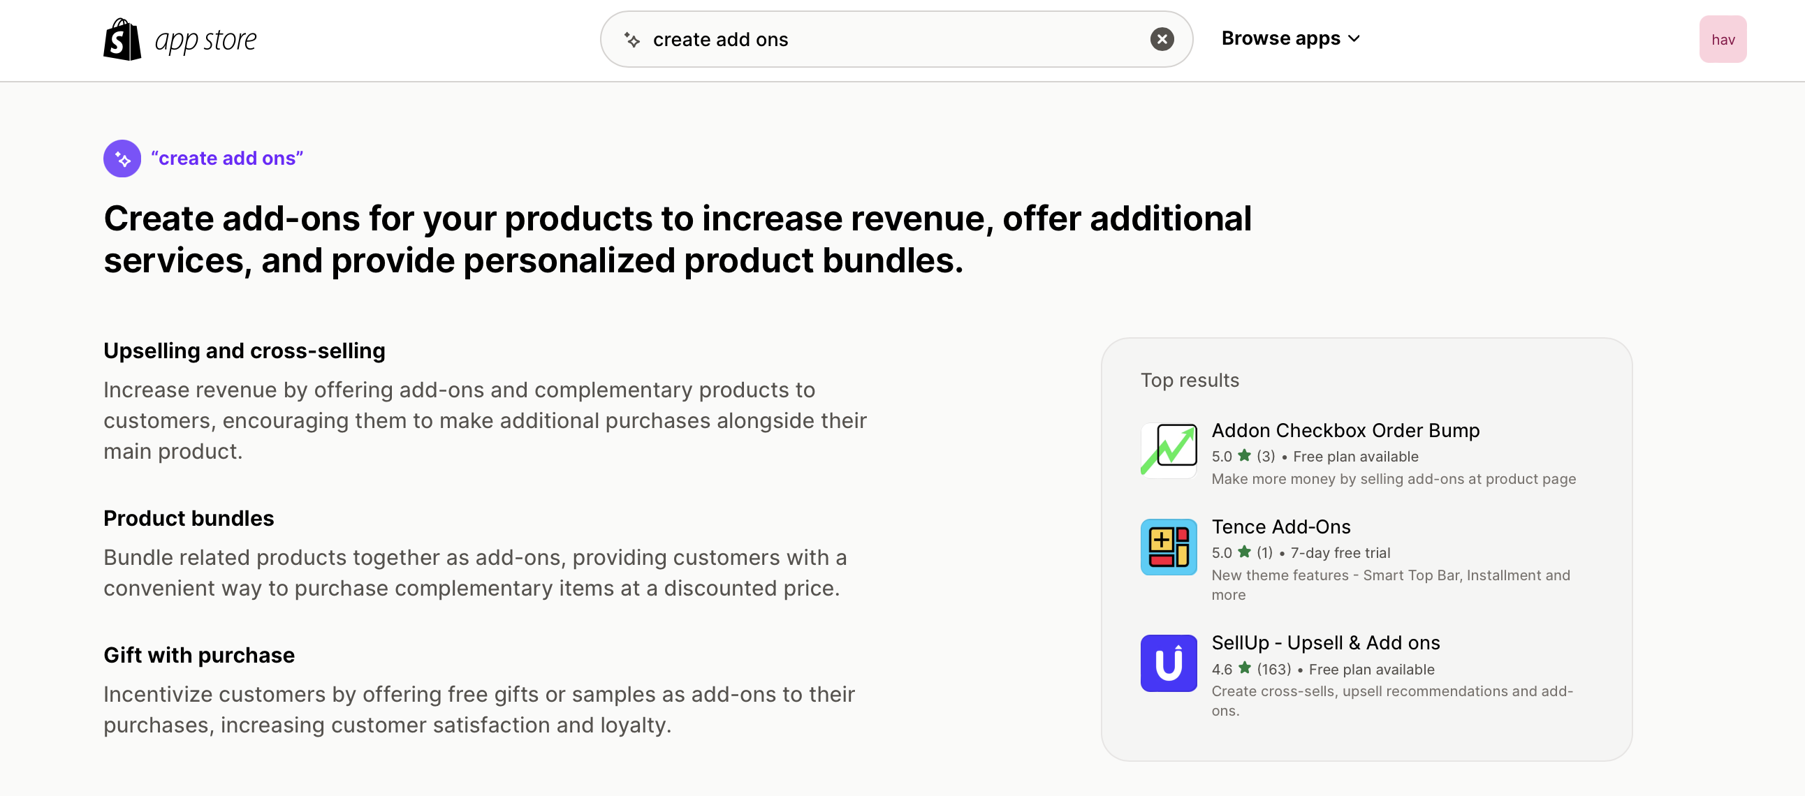This screenshot has height=796, width=1805.
Task: Click the star rating of Addon Checkbox Order Bump
Action: 1243,456
